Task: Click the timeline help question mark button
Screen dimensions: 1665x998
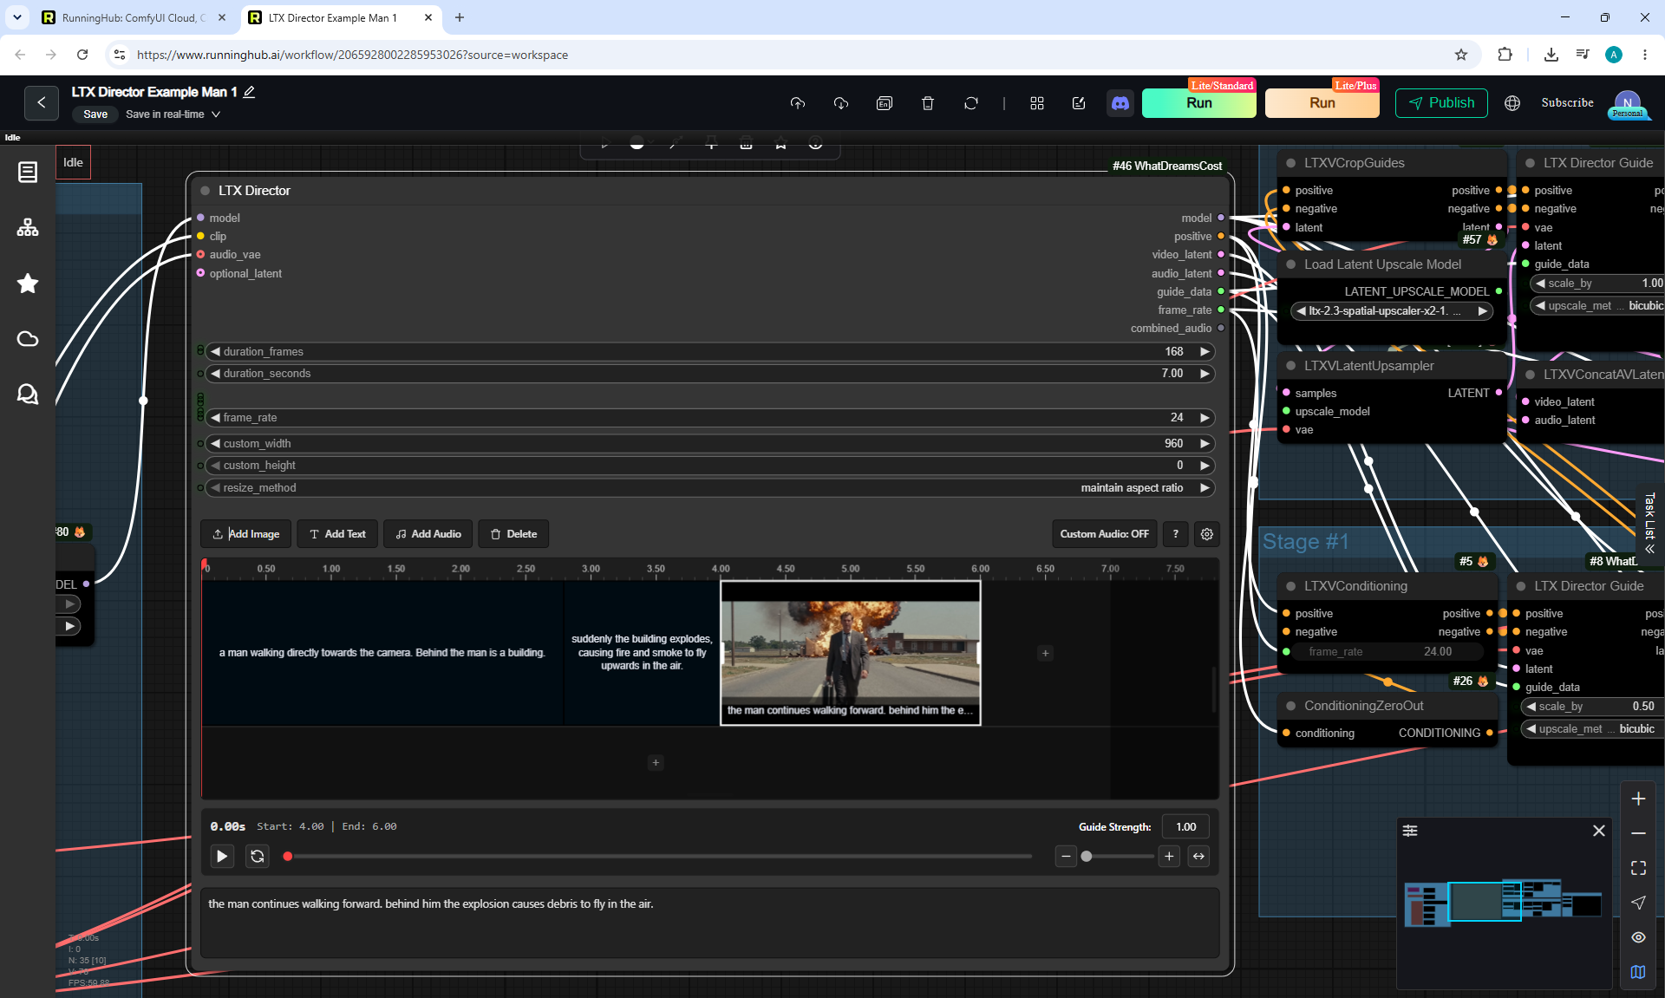Action: point(1175,534)
